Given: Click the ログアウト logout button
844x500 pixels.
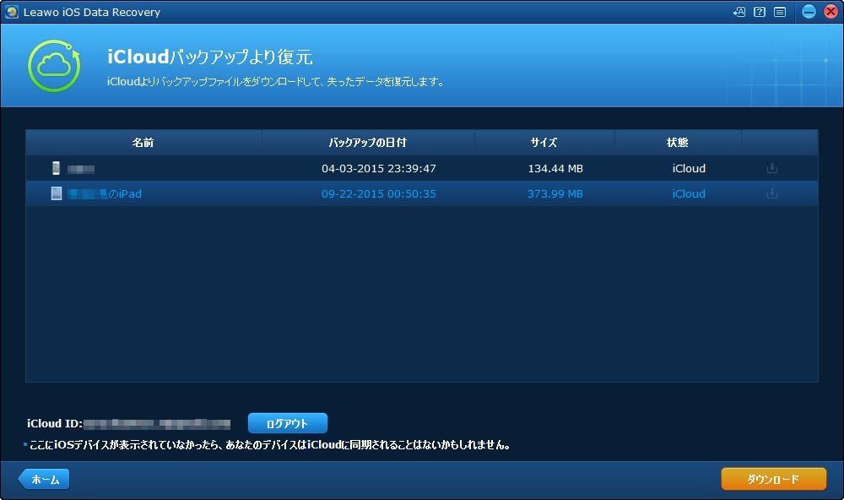Looking at the screenshot, I should tap(288, 423).
